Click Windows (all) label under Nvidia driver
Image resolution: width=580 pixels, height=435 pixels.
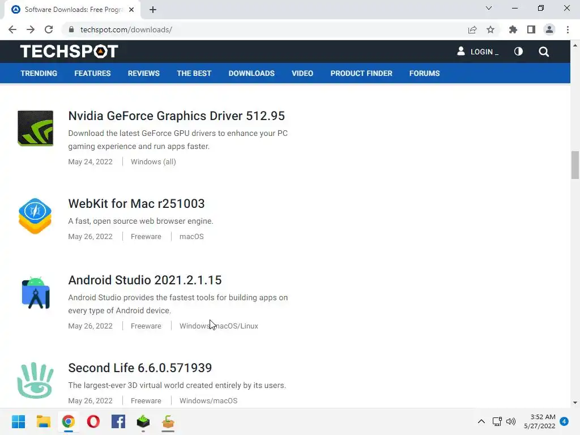(x=153, y=161)
